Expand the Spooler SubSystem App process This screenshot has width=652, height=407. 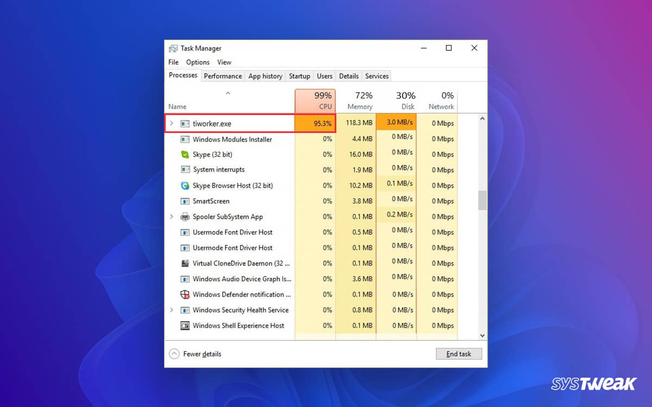click(172, 217)
